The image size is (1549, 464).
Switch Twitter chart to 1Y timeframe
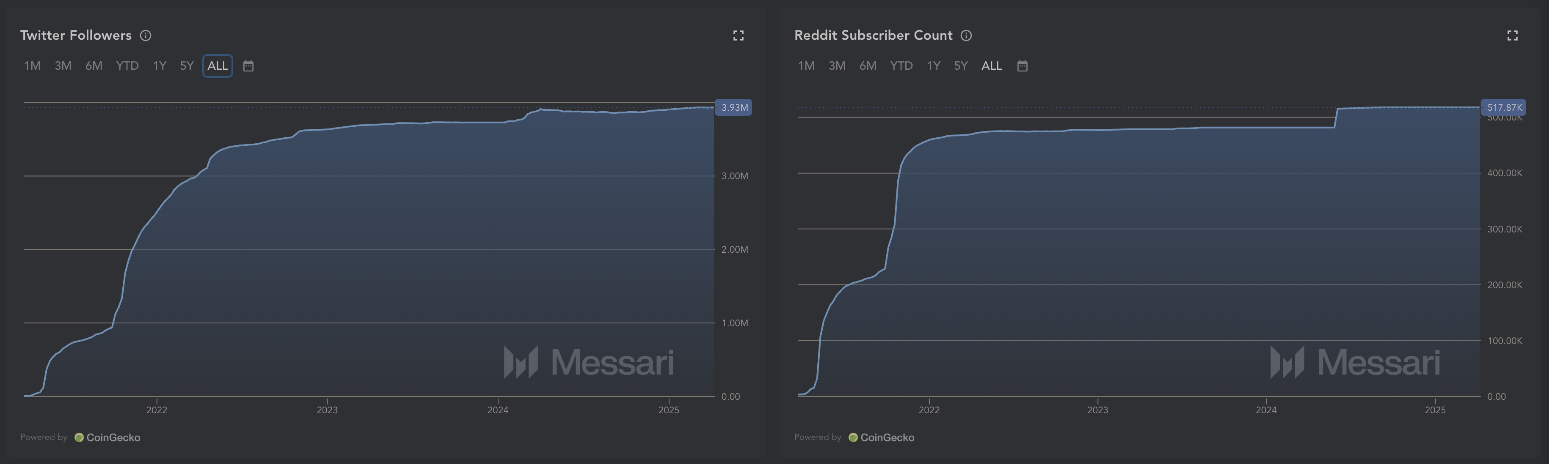[x=160, y=66]
